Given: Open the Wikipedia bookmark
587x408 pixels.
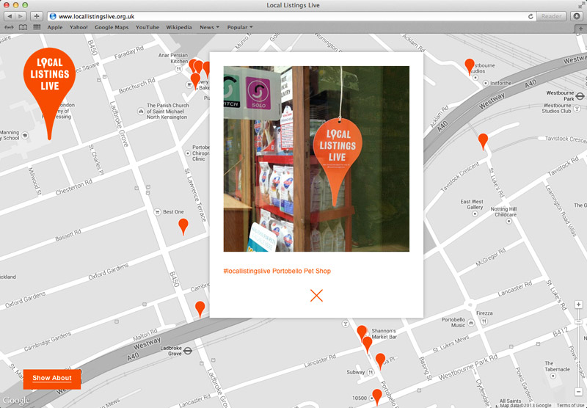Looking at the screenshot, I should pos(179,27).
